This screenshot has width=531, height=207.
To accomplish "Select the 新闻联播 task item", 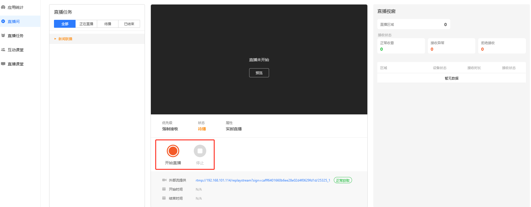I will click(65, 39).
